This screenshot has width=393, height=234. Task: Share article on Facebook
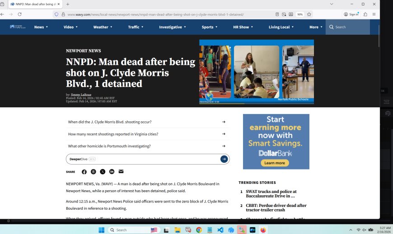pos(84,172)
